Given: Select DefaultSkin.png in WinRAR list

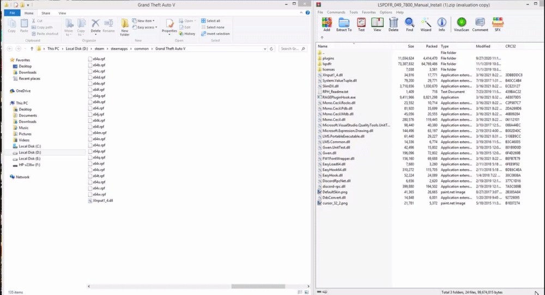Looking at the screenshot, I should click(x=332, y=192).
